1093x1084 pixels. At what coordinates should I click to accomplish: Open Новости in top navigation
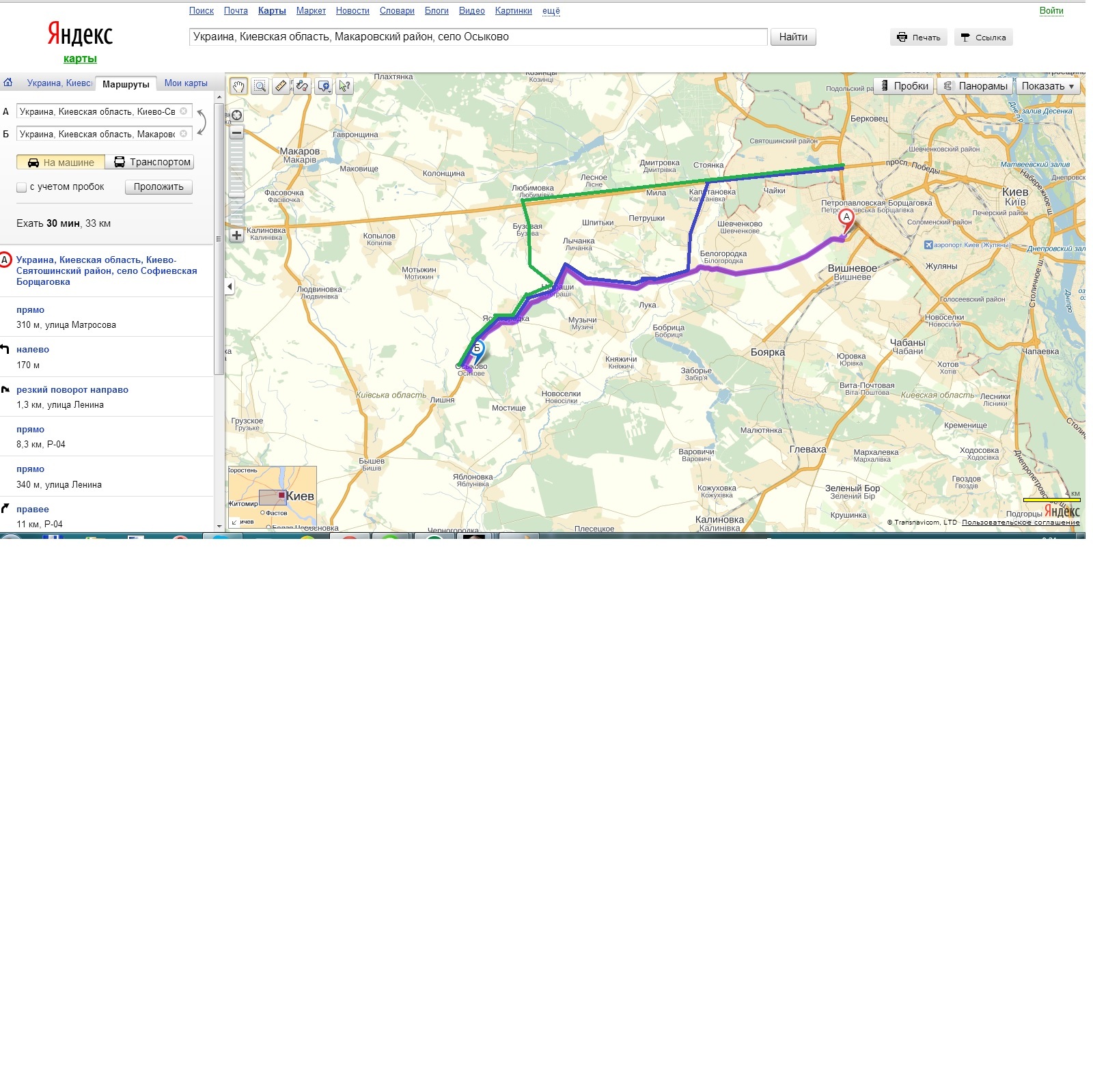click(x=352, y=11)
